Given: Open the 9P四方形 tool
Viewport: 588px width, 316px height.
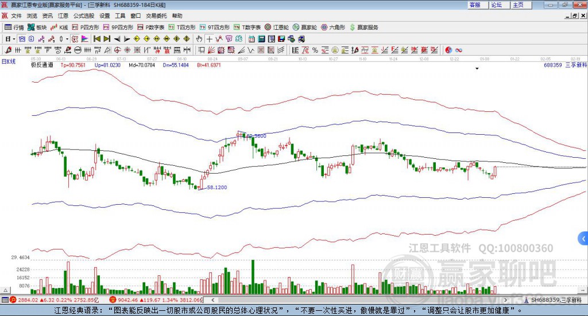Looking at the screenshot, I should (118, 28).
